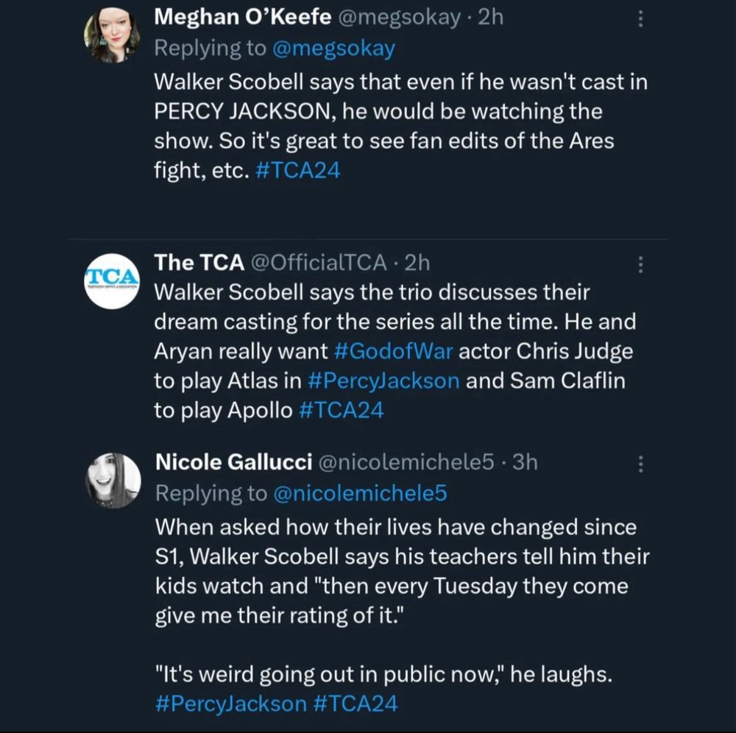Open the @nicolemichele5 reply mention link
This screenshot has width=736, height=733.
point(360,493)
